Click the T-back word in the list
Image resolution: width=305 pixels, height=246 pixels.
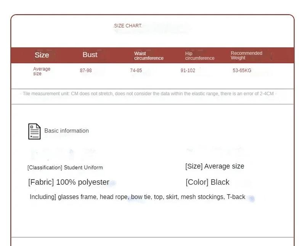[236, 197]
